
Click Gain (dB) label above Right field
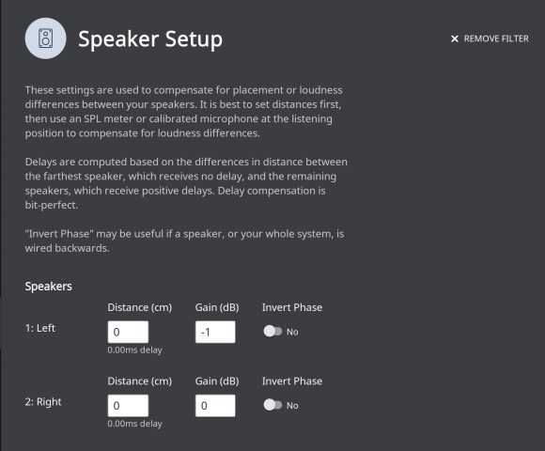click(217, 381)
